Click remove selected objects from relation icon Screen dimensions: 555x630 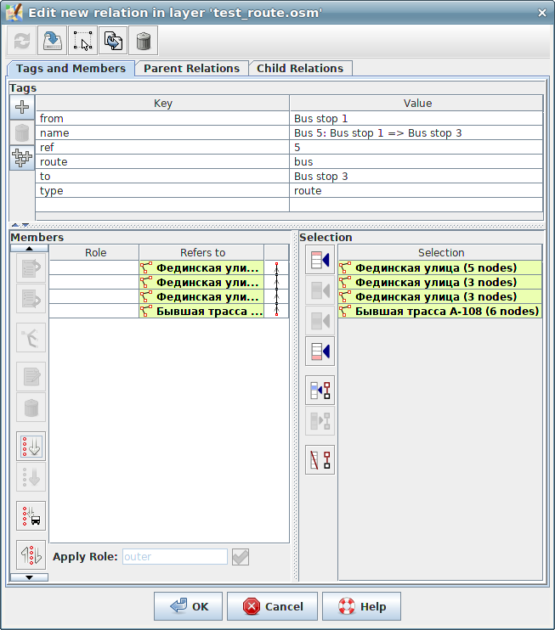[320, 460]
